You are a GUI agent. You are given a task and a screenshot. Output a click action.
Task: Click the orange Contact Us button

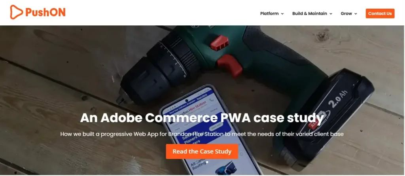point(380,13)
